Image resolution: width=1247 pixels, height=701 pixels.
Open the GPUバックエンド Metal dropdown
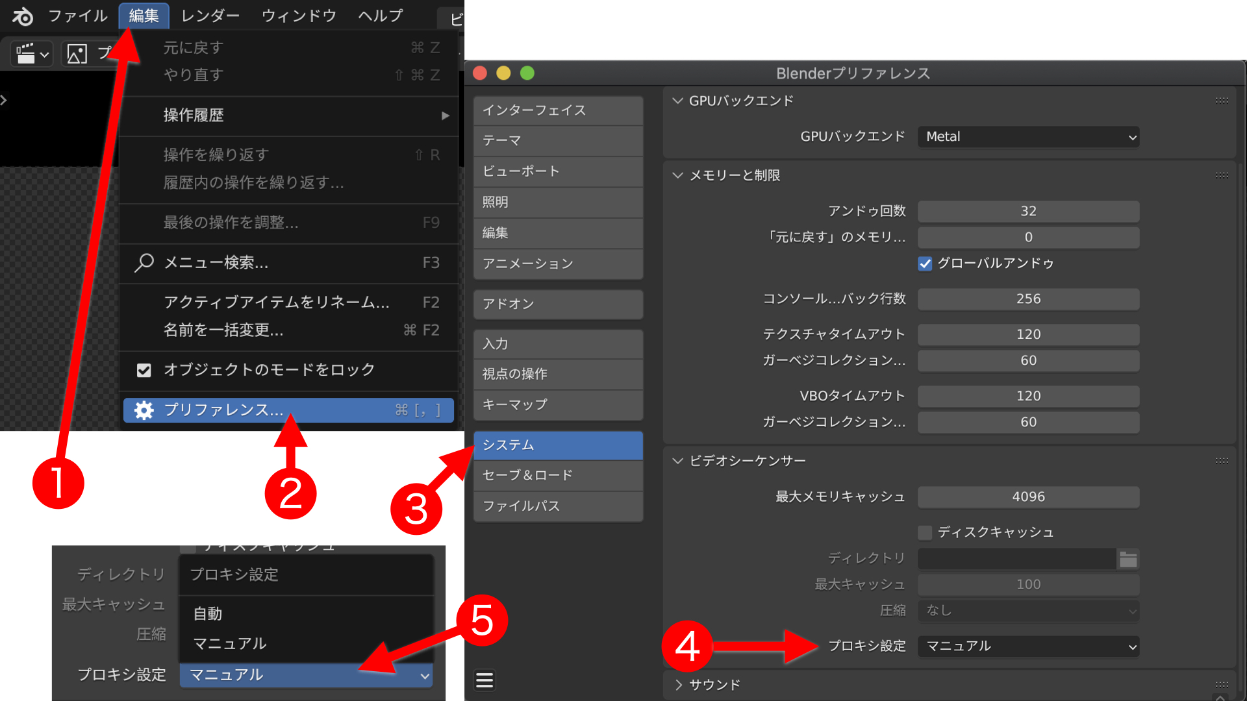pos(1028,137)
